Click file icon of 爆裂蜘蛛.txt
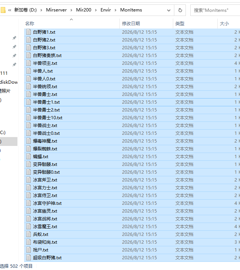This screenshot has height=270, width=240. (29, 149)
